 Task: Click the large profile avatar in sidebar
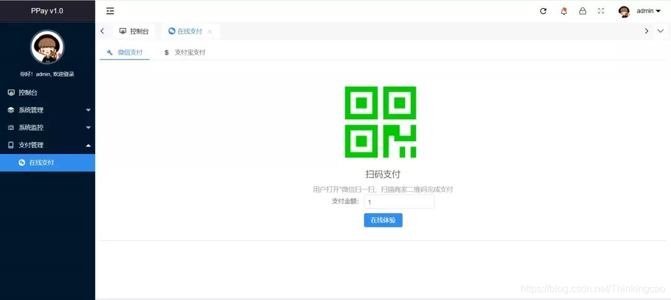click(x=47, y=47)
